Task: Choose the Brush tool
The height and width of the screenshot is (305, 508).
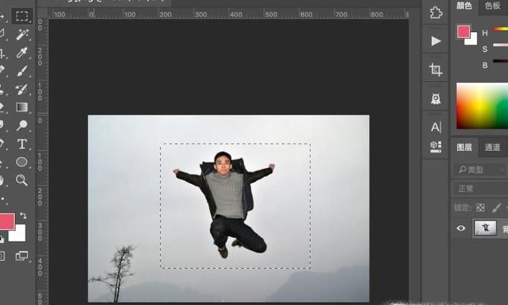Action: point(22,71)
